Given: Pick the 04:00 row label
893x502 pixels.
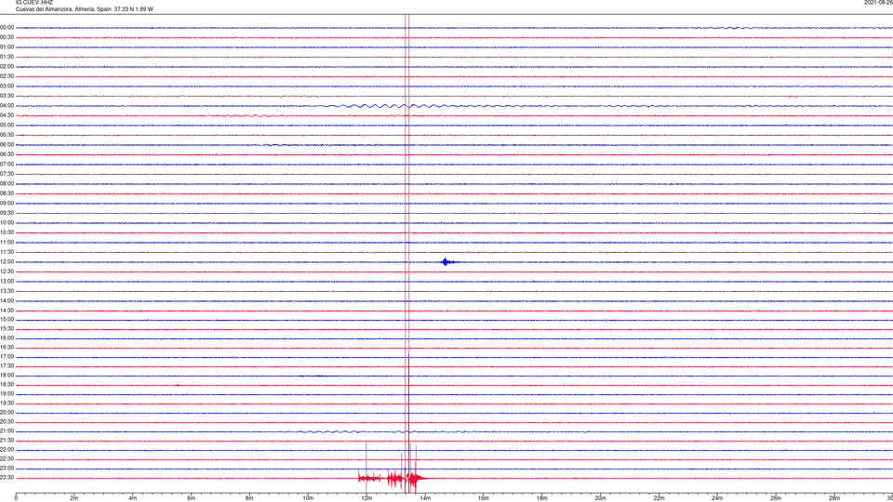Looking at the screenshot, I should [x=7, y=106].
